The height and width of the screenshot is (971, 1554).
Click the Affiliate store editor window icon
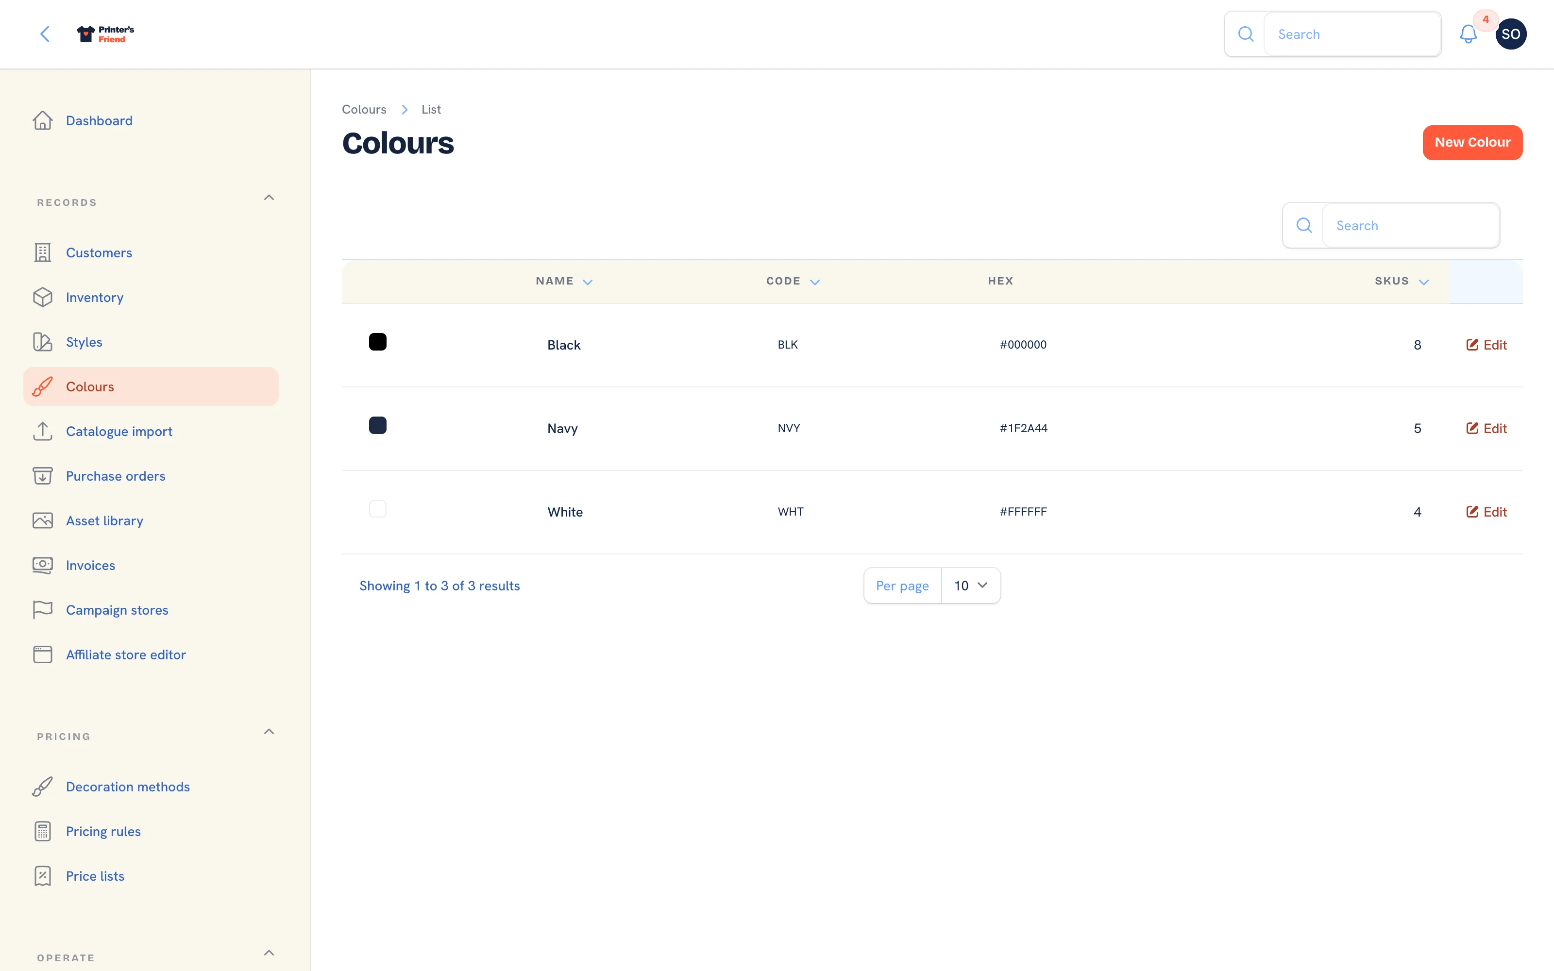[43, 654]
